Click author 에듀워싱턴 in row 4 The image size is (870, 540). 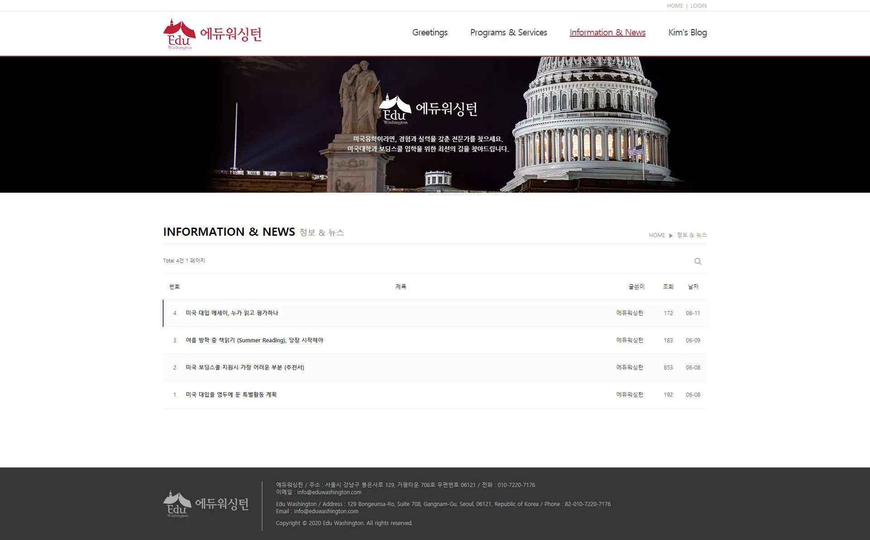[x=630, y=313]
